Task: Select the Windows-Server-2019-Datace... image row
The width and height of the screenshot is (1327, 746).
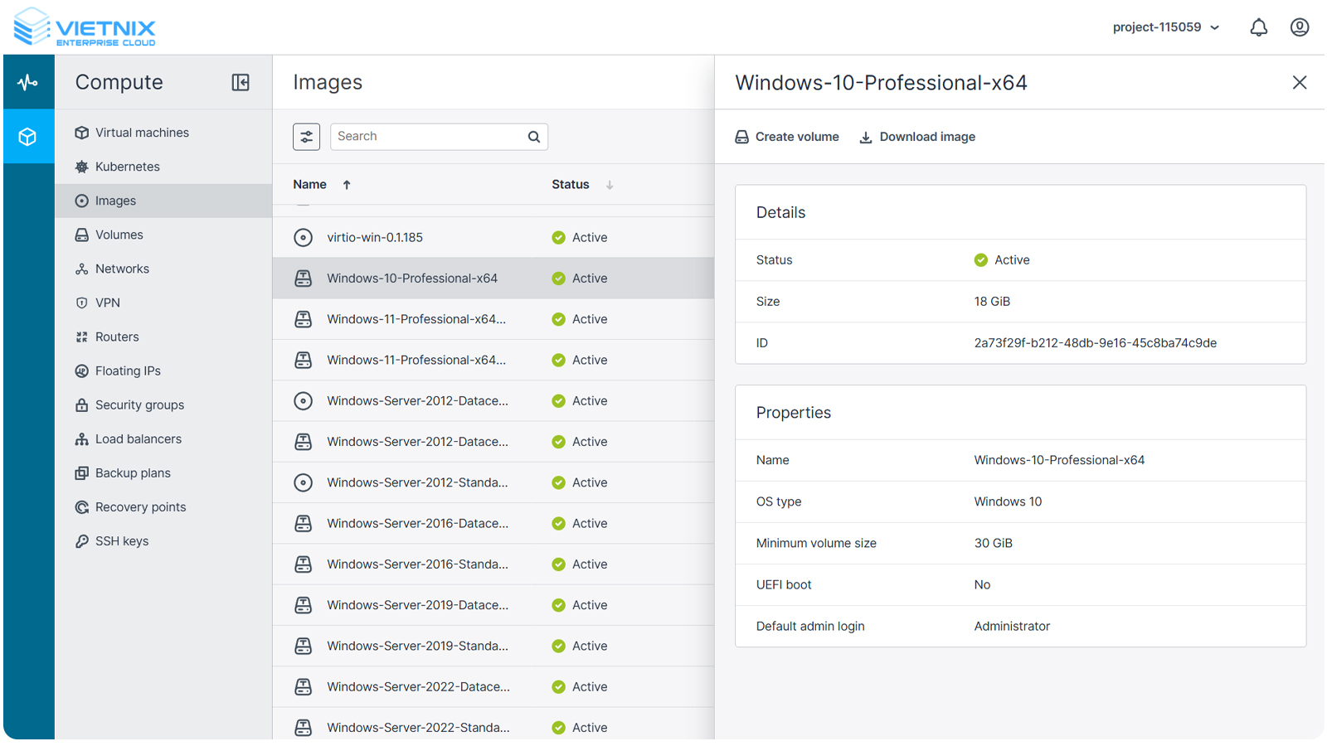Action: pos(417,605)
